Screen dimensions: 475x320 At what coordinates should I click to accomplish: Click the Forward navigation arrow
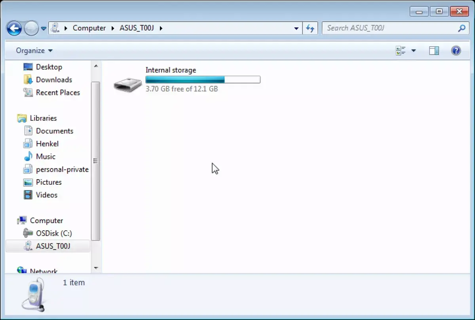[x=31, y=28]
